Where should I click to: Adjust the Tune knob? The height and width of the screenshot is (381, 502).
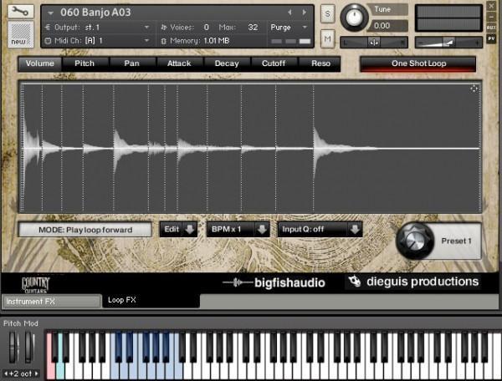[356, 16]
